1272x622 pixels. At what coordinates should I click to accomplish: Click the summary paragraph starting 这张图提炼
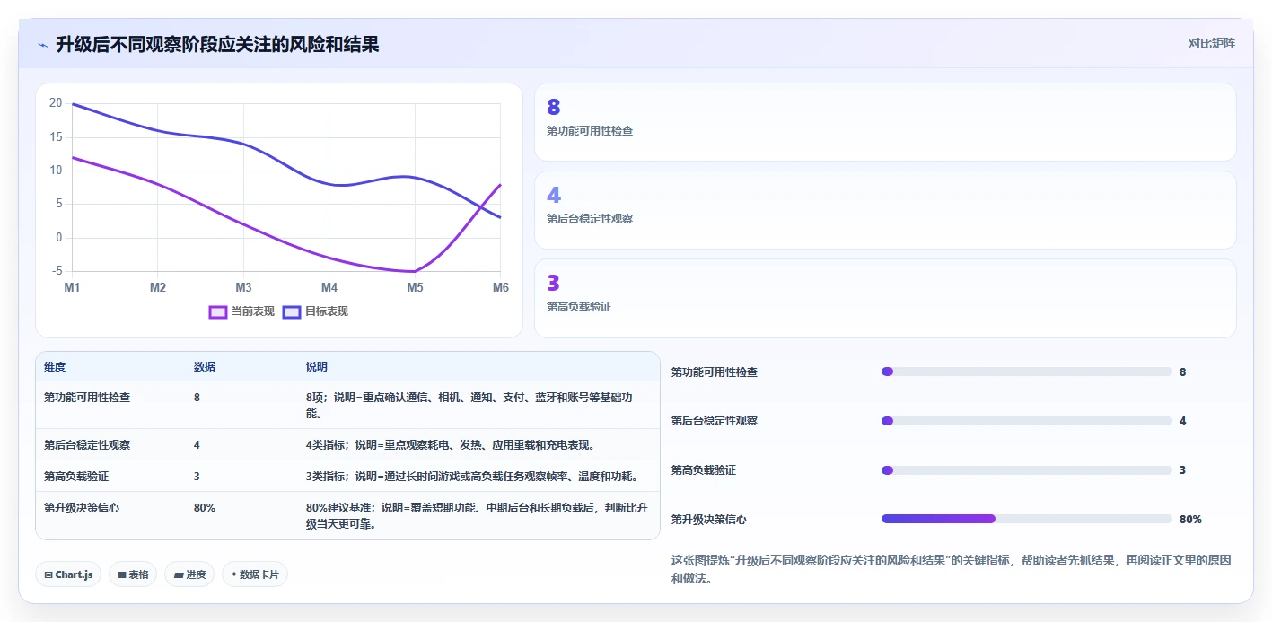tap(952, 569)
